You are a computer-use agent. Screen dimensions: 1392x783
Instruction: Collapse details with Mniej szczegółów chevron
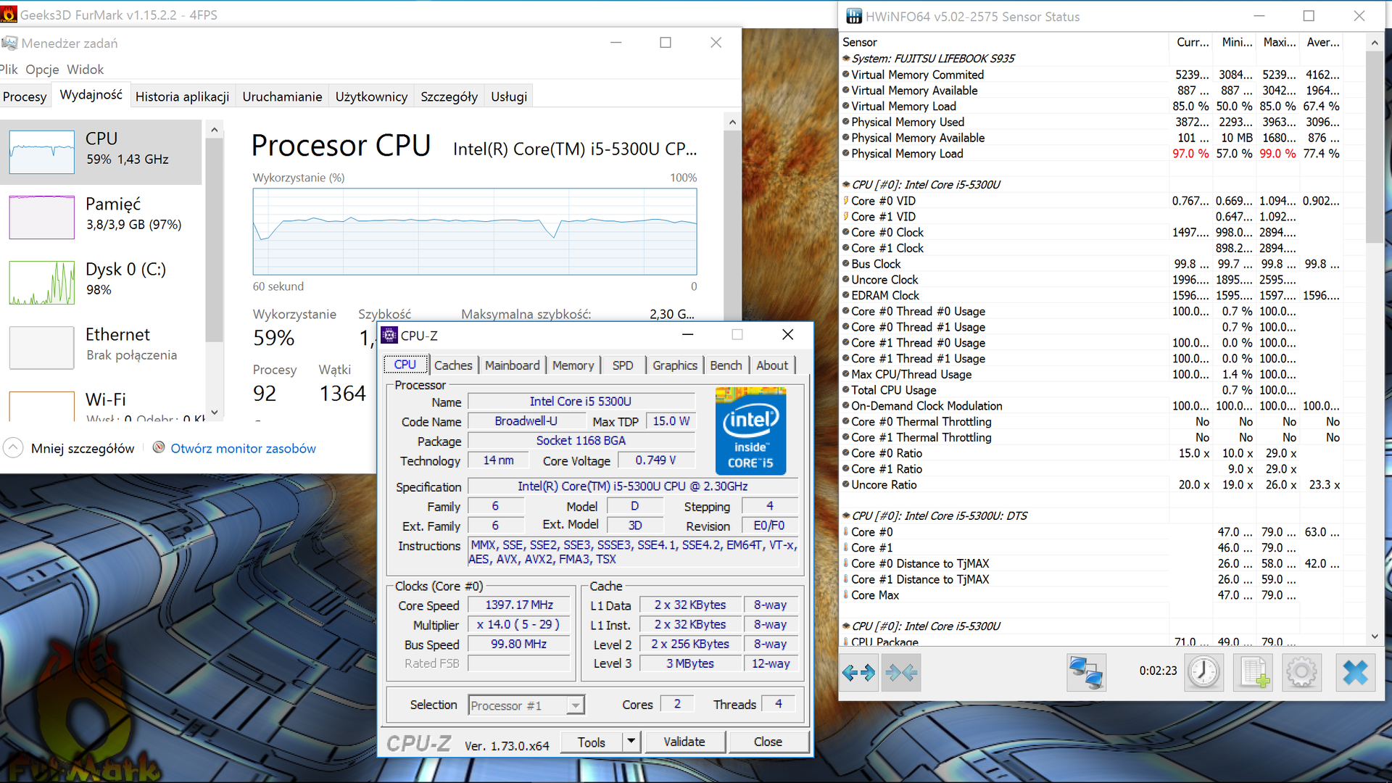point(13,448)
